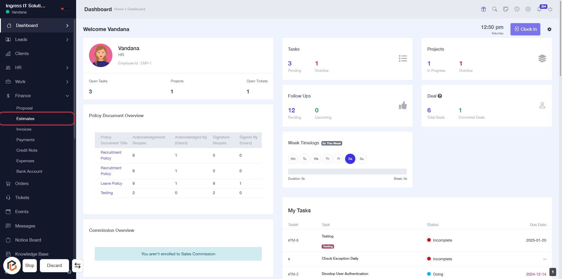
Task: Select Saturday in Week Timelogs
Action: 350,159
